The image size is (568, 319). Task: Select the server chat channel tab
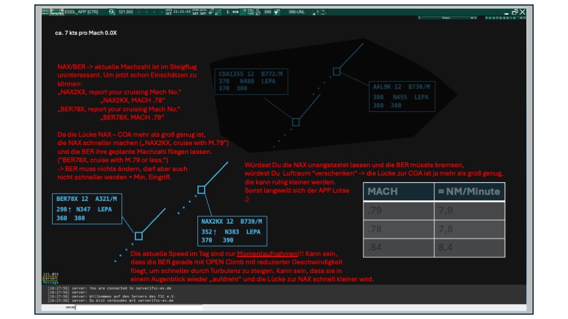[x=50, y=279]
